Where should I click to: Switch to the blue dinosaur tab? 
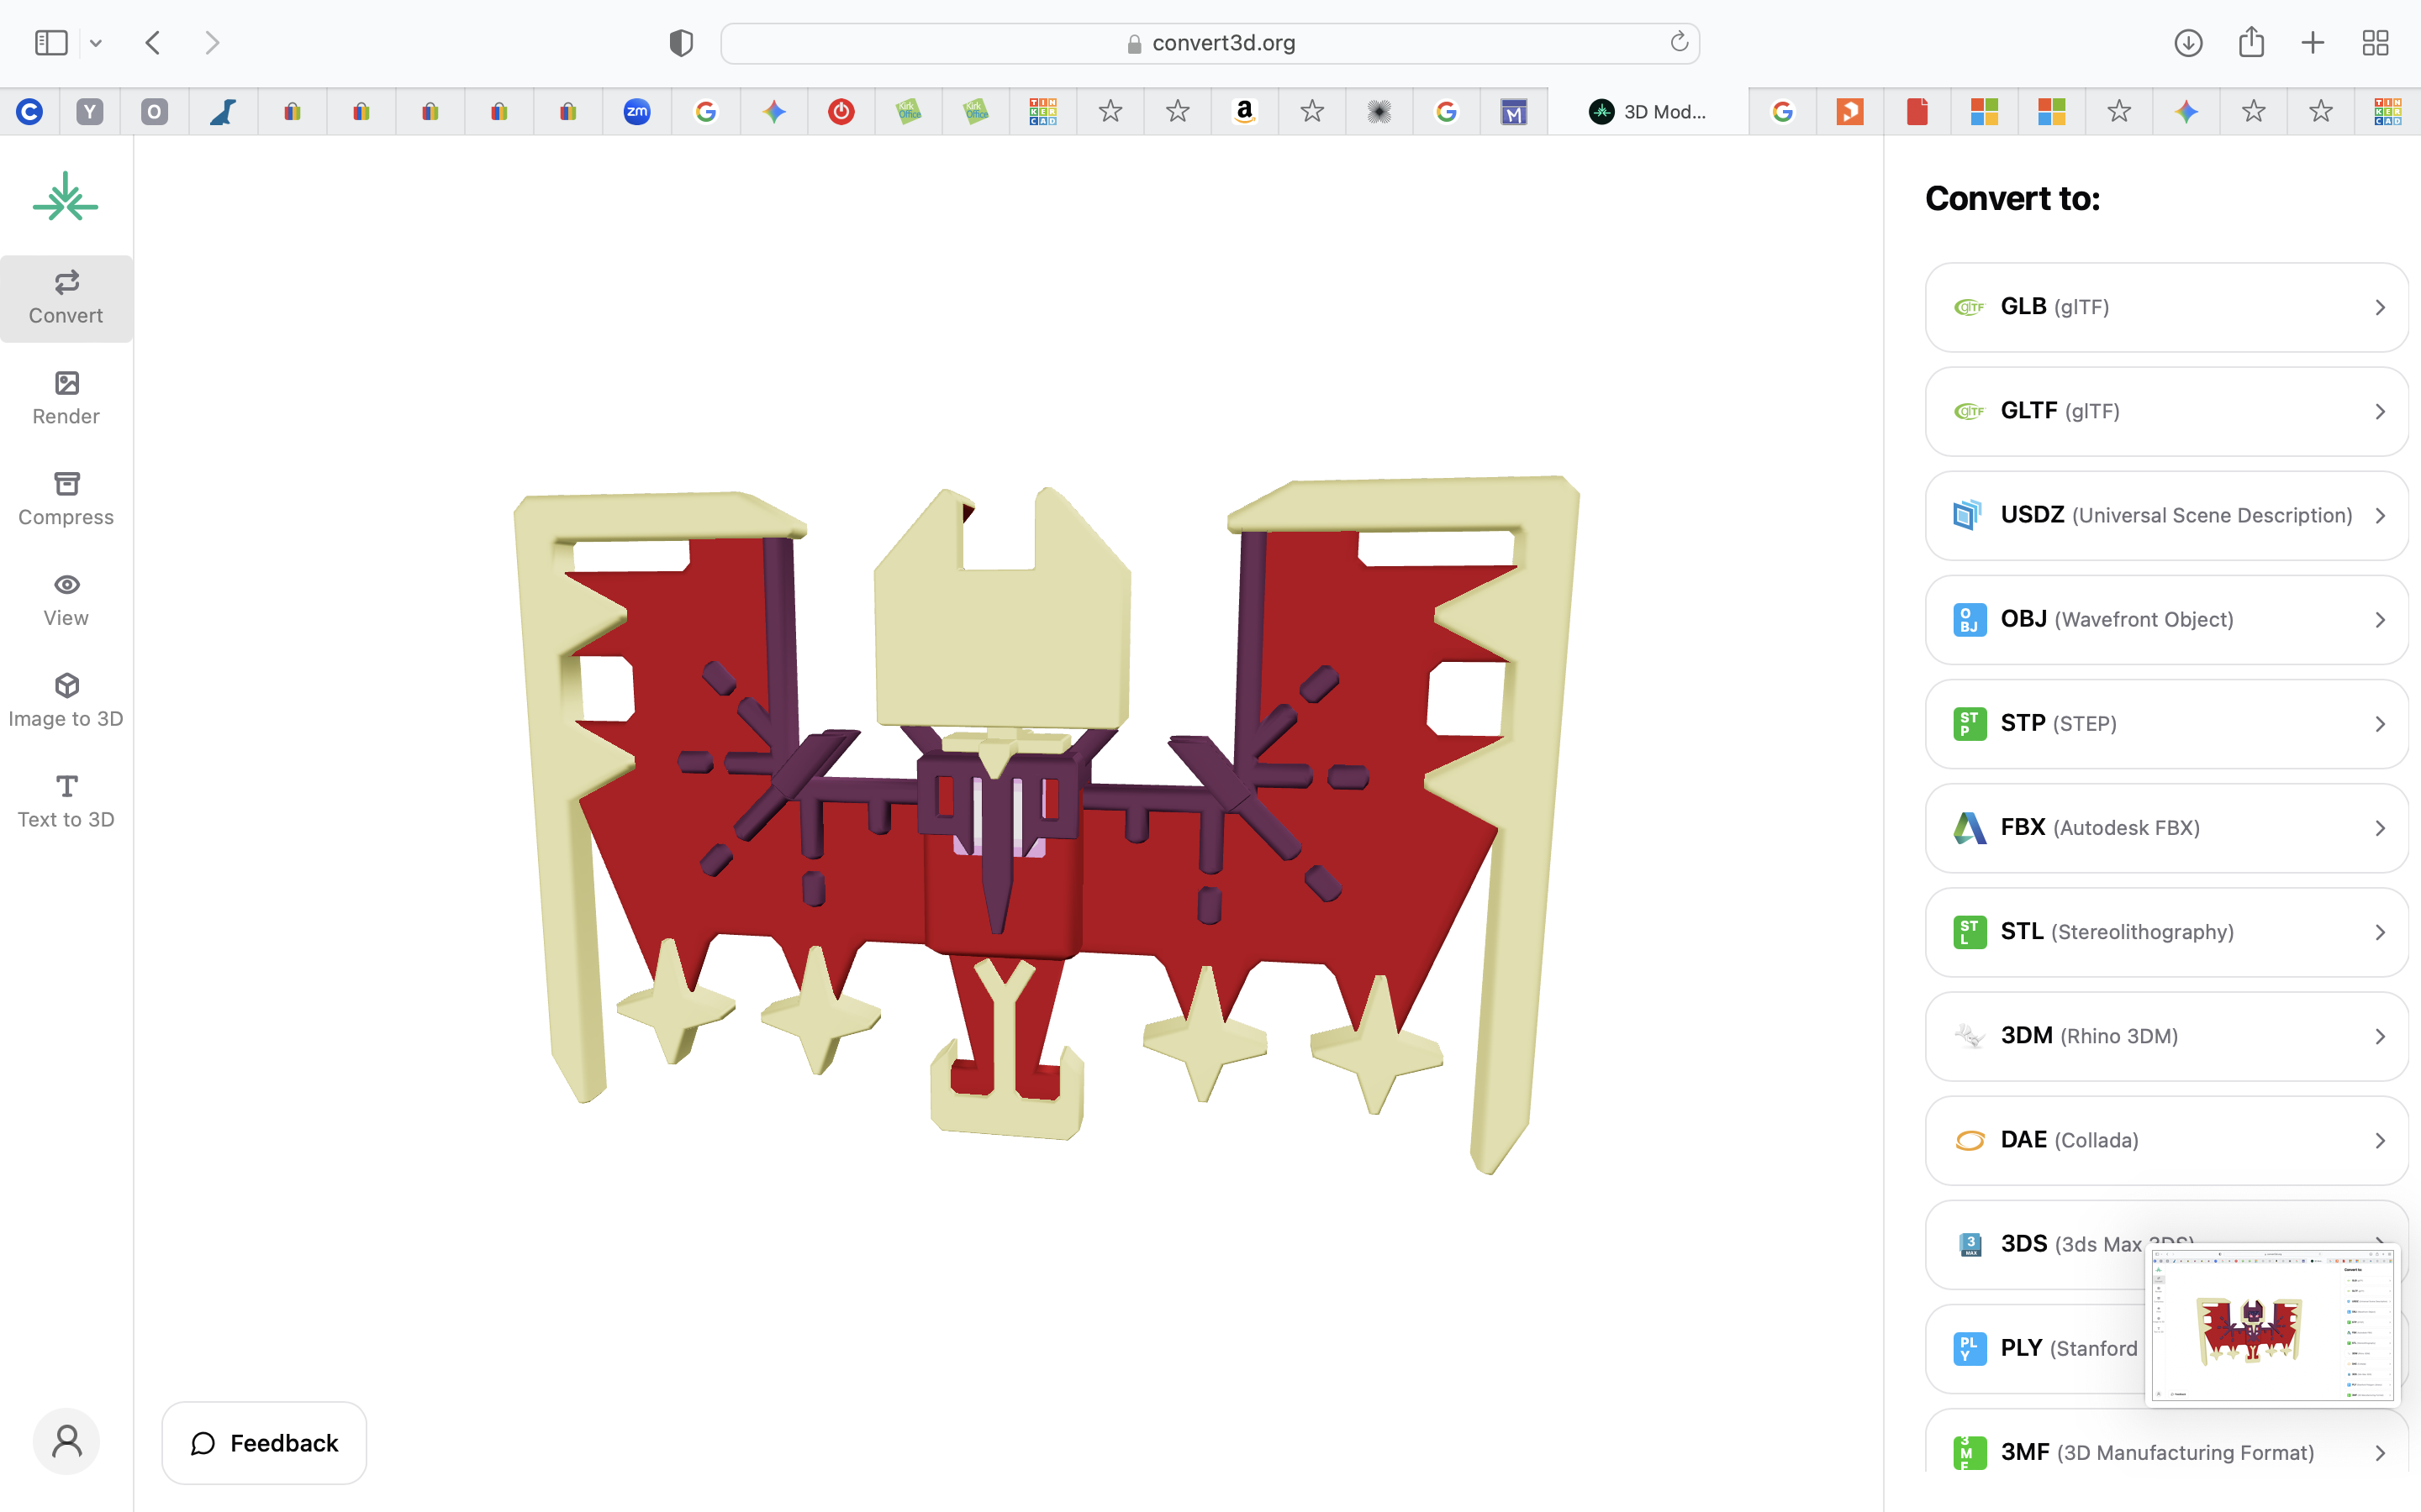tap(222, 111)
